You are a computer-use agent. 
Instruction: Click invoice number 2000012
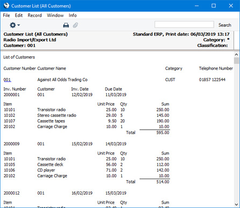pyautogui.click(x=11, y=193)
